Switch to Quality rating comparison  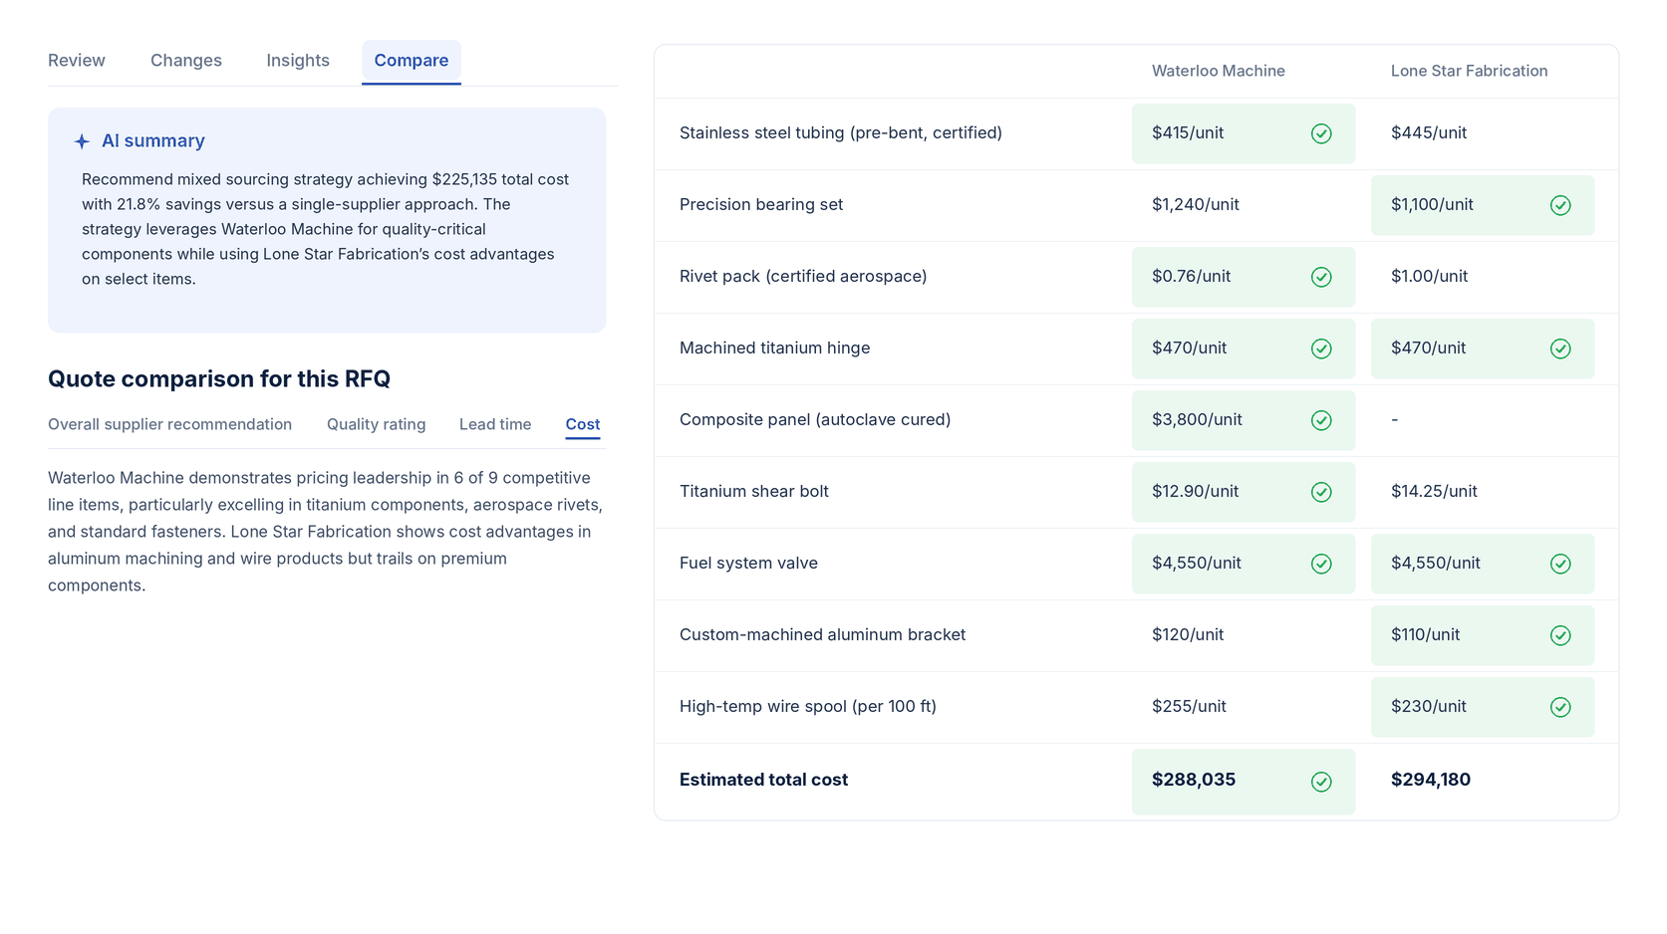point(377,424)
